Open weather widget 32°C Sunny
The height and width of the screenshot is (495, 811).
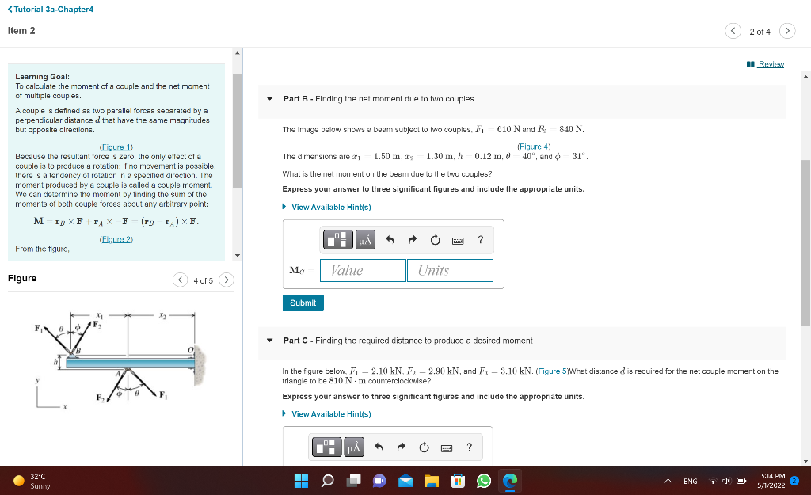[x=32, y=481]
